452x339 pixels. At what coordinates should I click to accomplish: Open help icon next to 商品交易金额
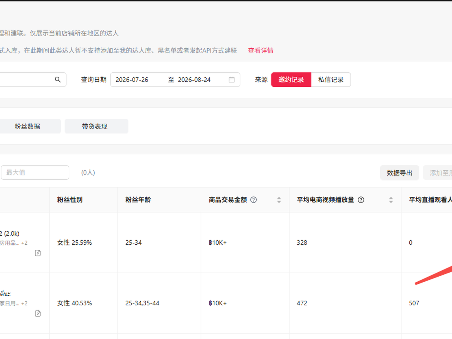pos(254,200)
